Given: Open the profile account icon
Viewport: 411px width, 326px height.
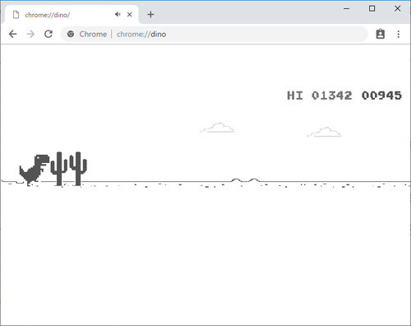Looking at the screenshot, I should pos(381,34).
